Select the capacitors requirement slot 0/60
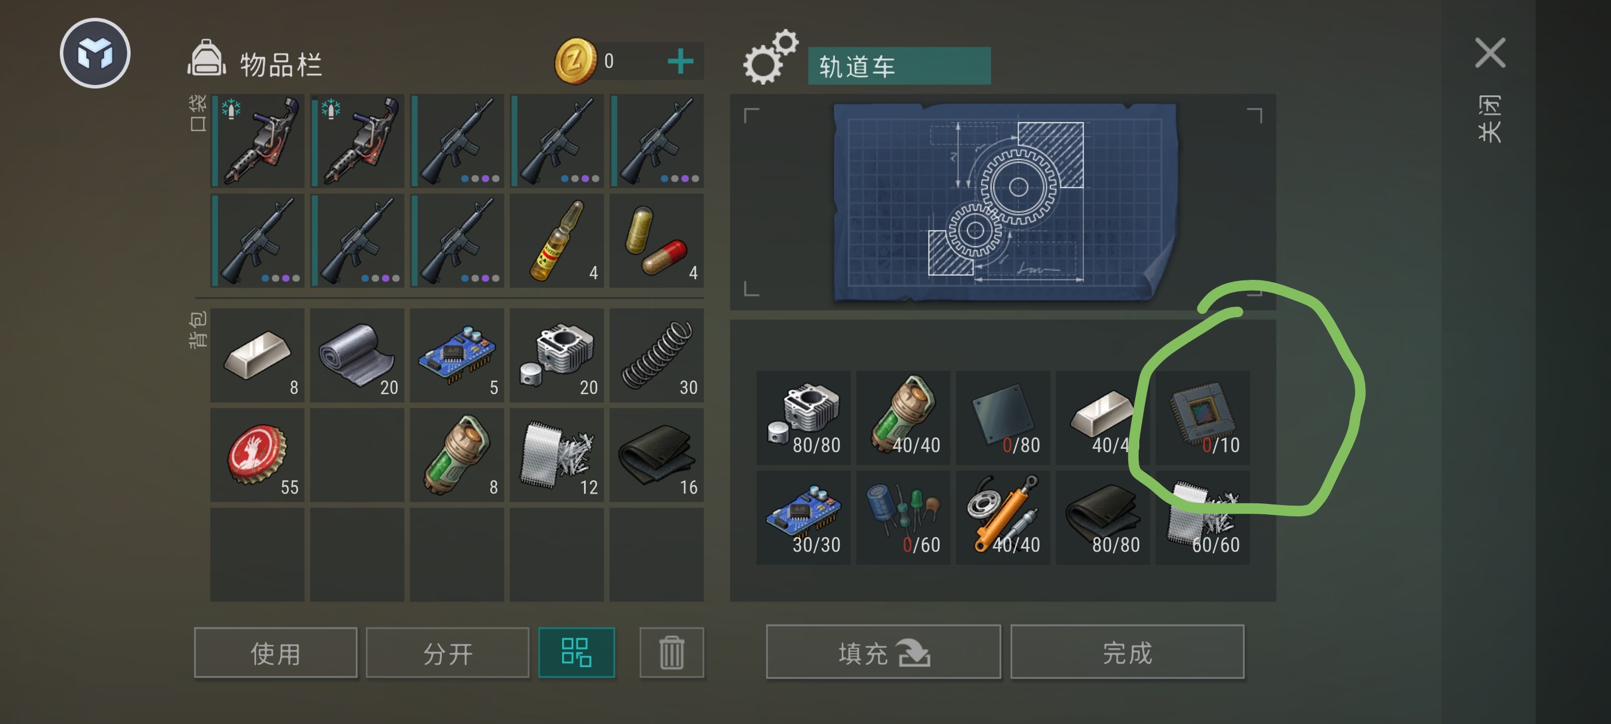 pos(903,517)
